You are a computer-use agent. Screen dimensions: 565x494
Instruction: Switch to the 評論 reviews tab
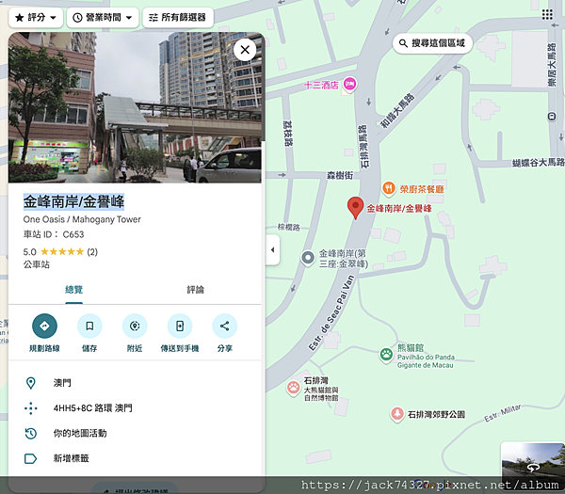pyautogui.click(x=195, y=290)
